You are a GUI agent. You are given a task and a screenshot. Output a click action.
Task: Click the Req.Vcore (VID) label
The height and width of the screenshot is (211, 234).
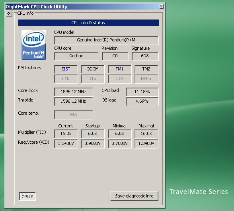[33, 142]
